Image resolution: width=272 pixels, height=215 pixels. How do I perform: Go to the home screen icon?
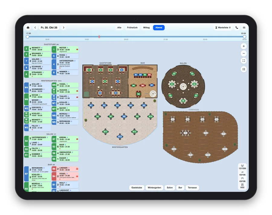(28, 27)
